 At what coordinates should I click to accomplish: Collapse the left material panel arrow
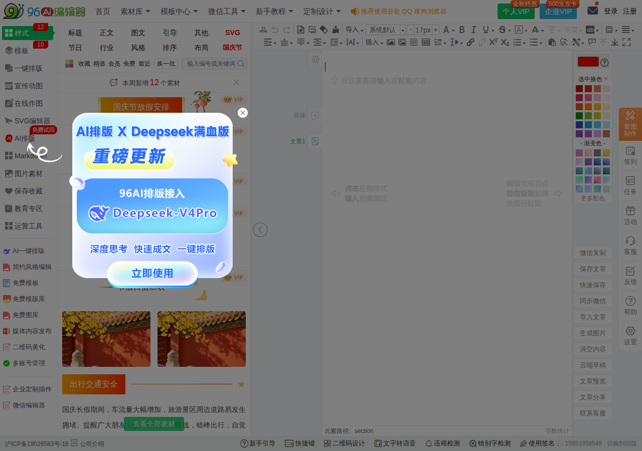[260, 230]
